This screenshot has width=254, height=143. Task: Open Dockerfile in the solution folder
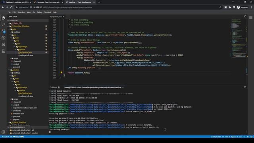coord(17,111)
